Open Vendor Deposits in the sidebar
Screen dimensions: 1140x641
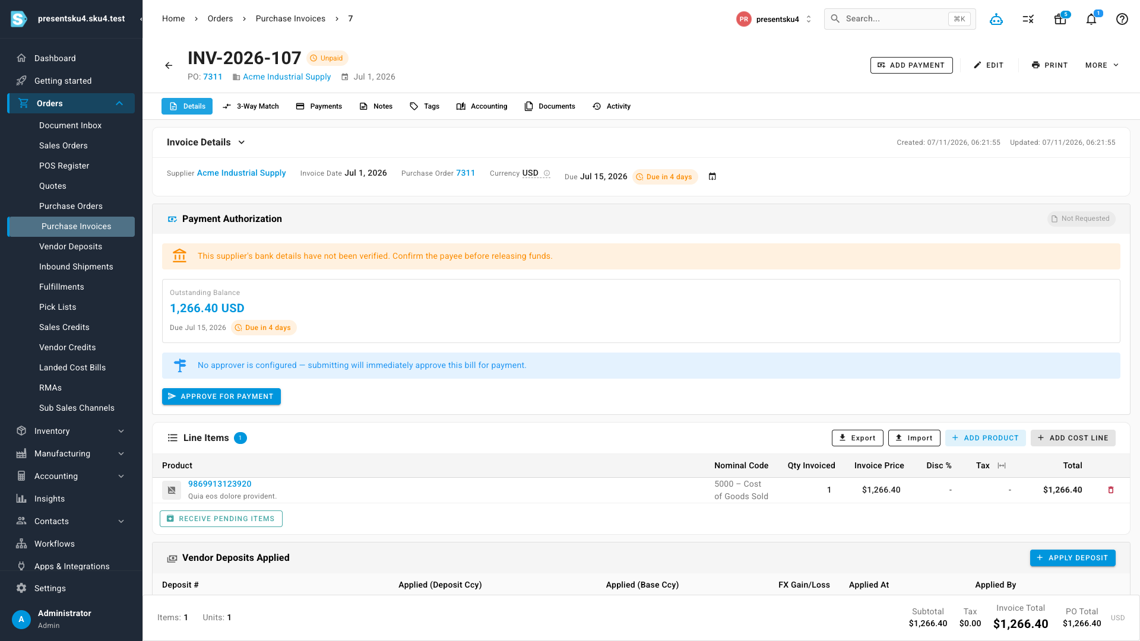pos(71,246)
